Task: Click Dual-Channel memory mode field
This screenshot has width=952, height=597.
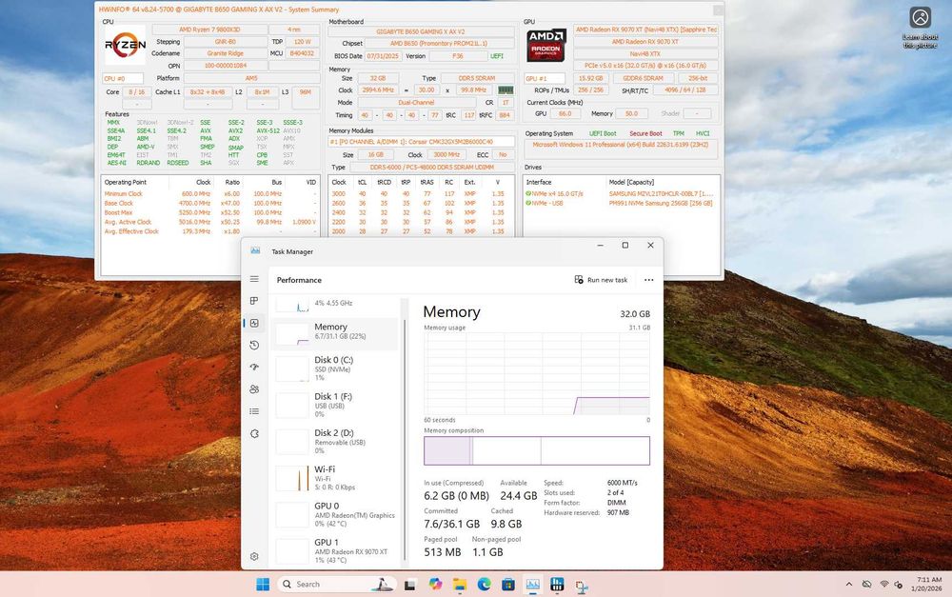Action: pos(417,103)
